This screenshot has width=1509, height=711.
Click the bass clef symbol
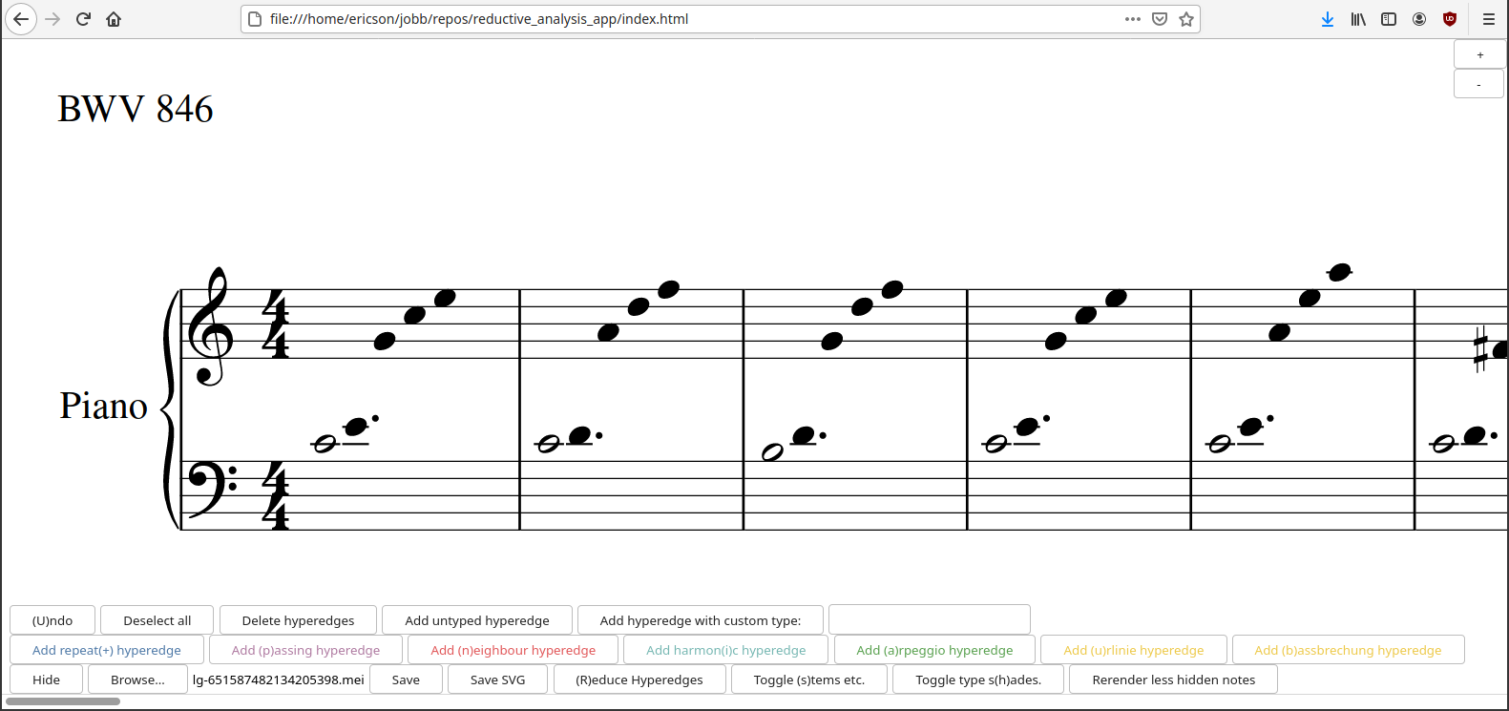(x=212, y=489)
